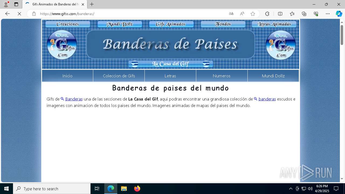Open Edge from the taskbar

click(111, 189)
